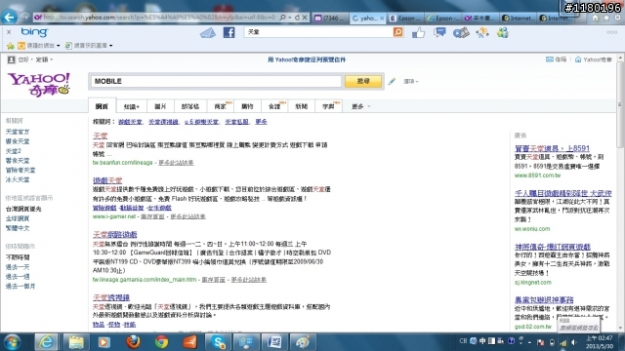Viewport: 625px width, 351px height.
Task: Launch Firefox from the taskbar
Action: [134, 342]
